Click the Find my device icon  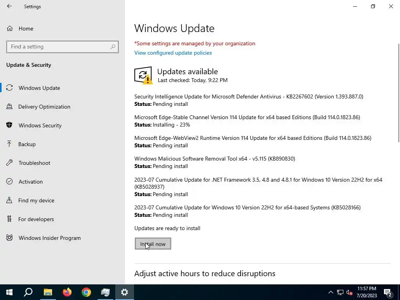pyautogui.click(x=9, y=200)
